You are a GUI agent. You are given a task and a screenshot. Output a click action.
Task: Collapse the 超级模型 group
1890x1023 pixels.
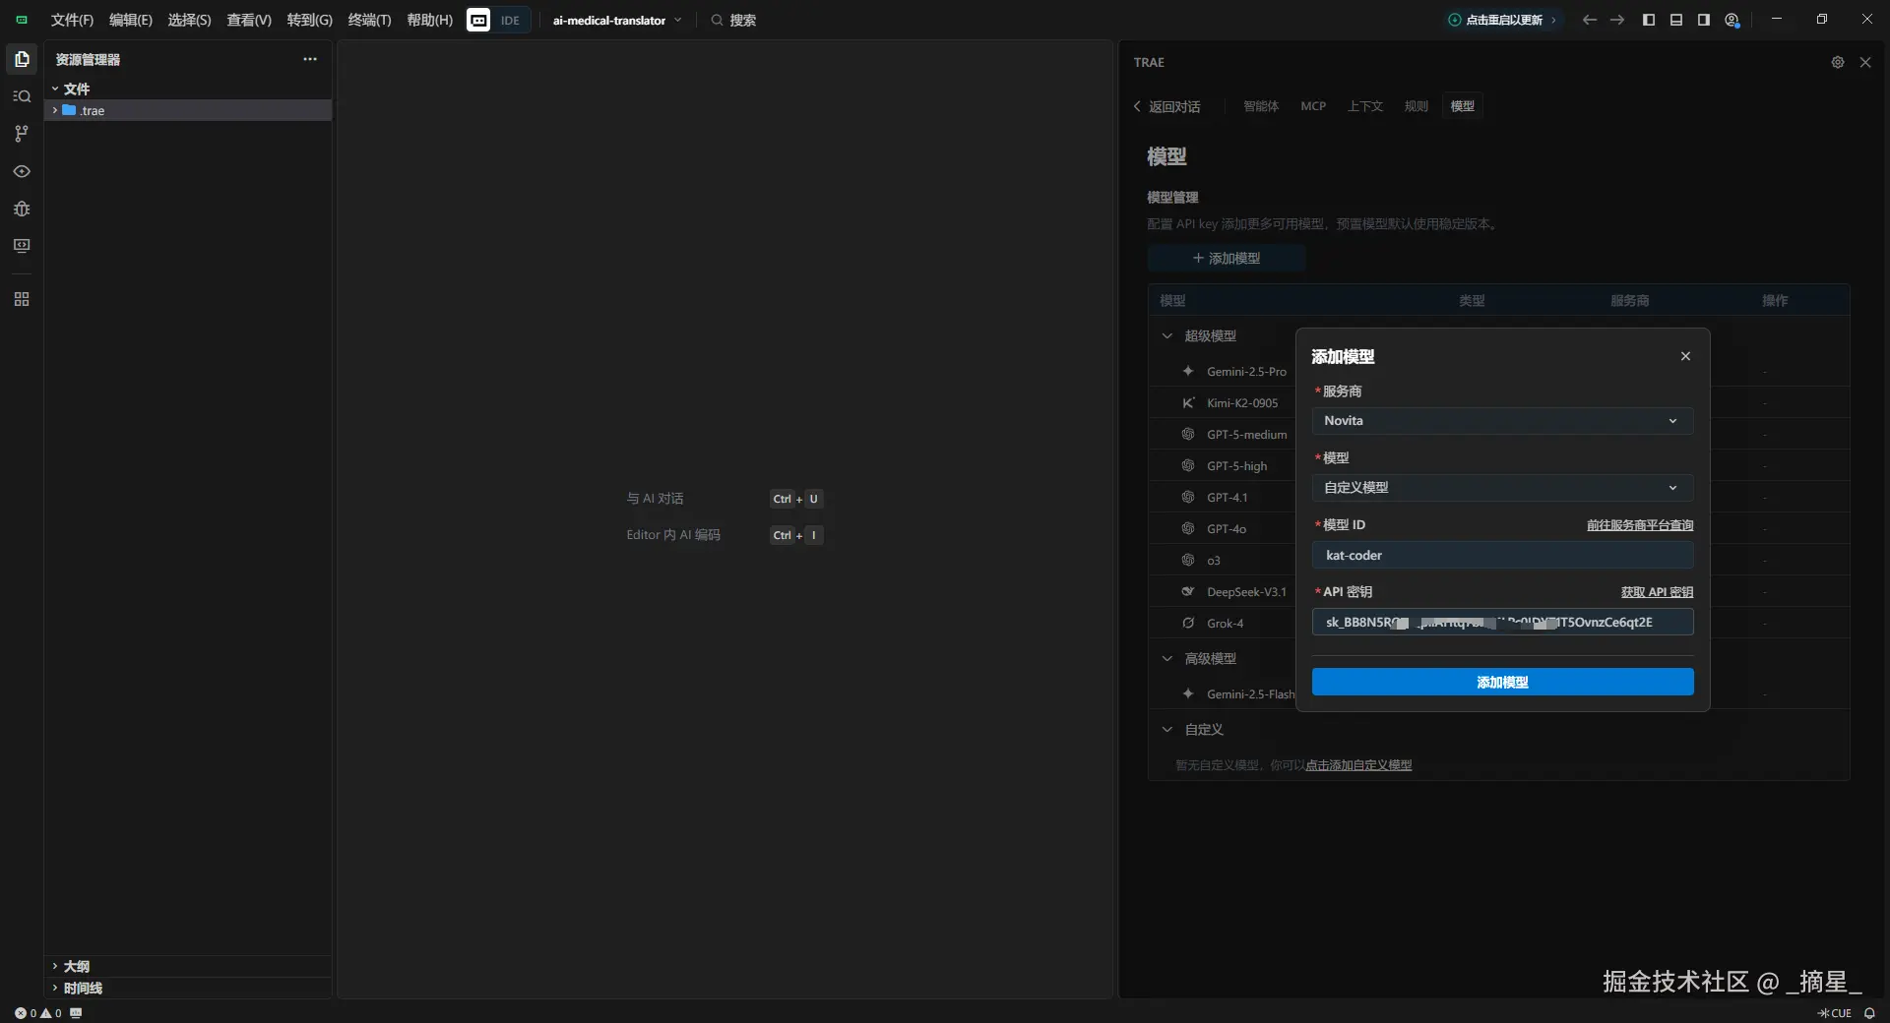[x=1167, y=336]
